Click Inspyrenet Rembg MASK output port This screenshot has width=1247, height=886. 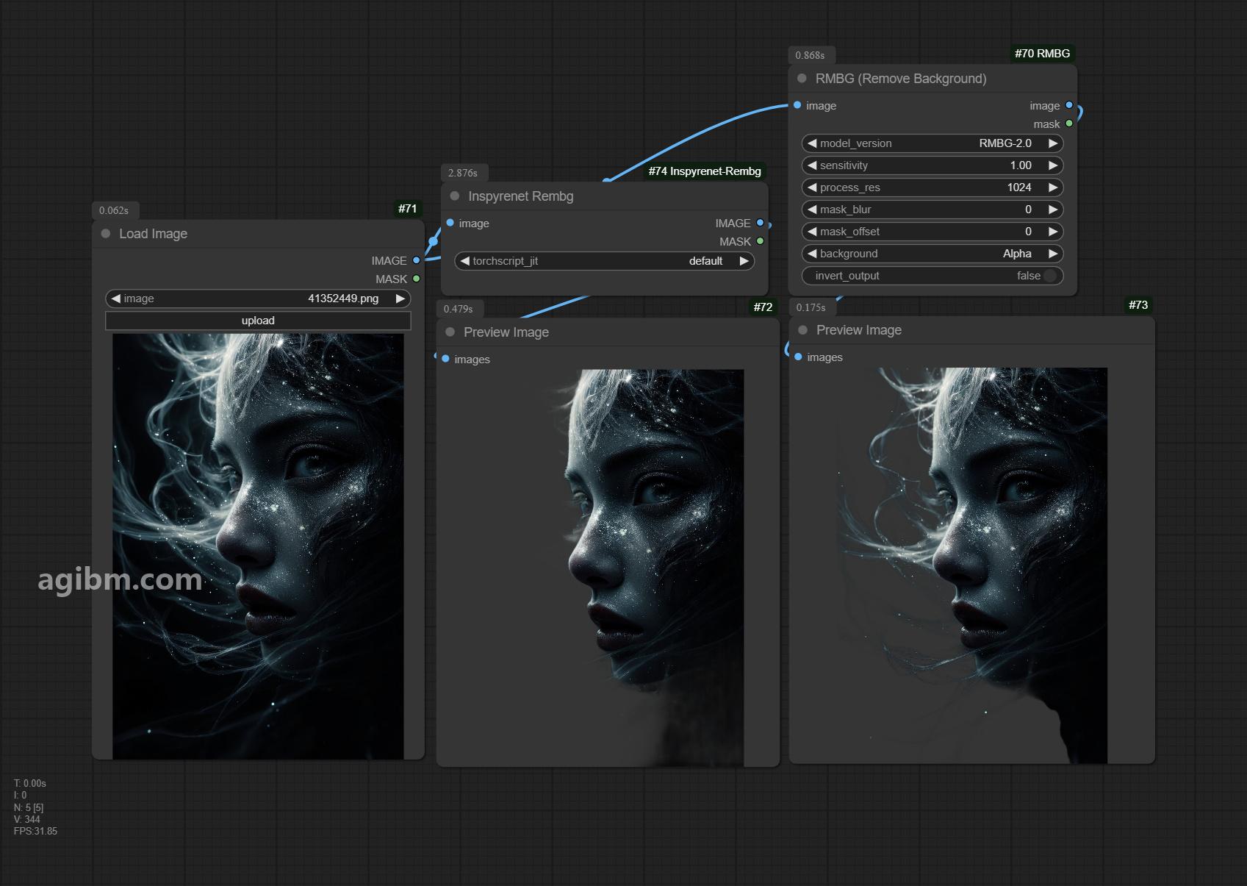760,241
